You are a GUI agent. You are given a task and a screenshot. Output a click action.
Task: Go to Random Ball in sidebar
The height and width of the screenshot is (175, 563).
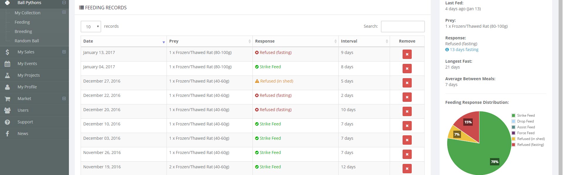pyautogui.click(x=27, y=41)
